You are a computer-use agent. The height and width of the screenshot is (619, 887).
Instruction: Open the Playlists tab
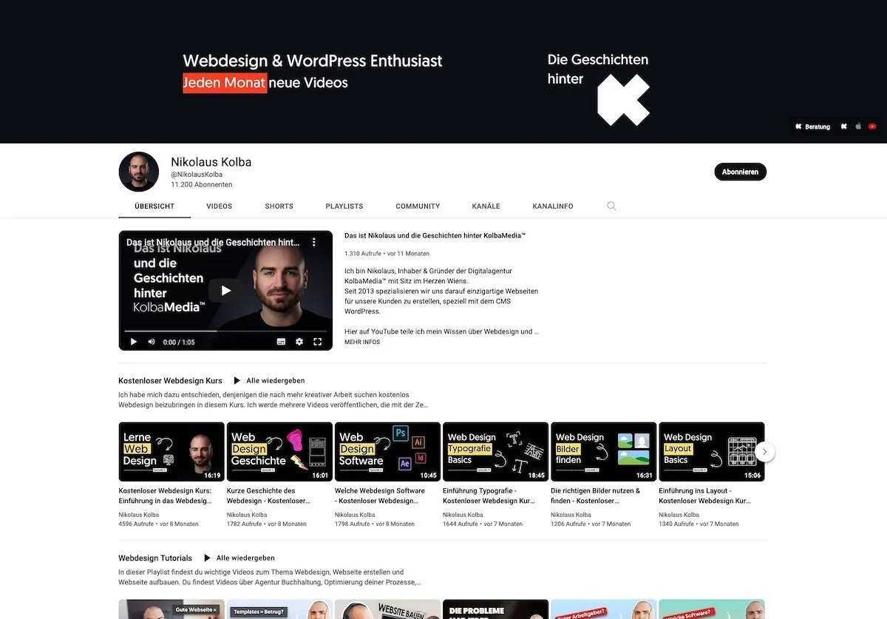tap(344, 206)
